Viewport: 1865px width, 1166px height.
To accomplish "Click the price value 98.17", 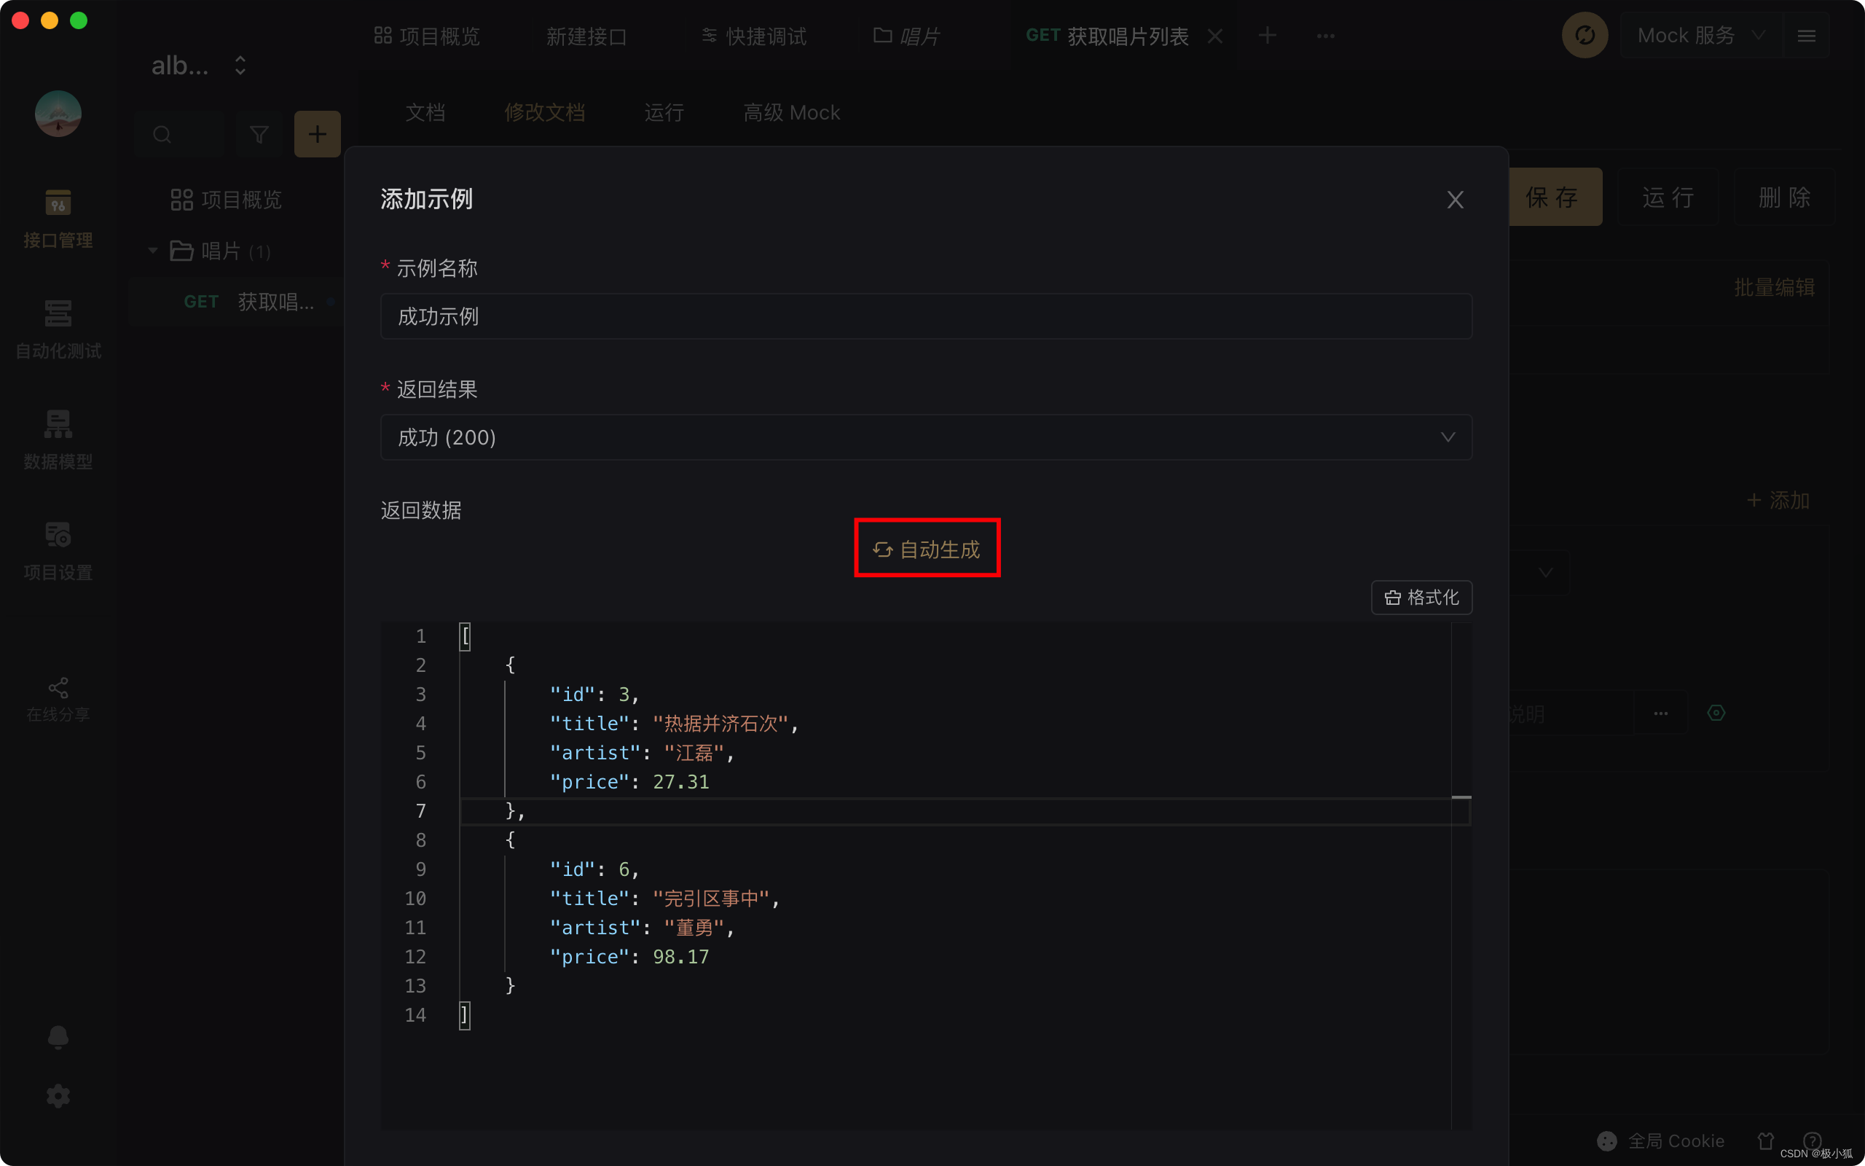I will [x=681, y=956].
